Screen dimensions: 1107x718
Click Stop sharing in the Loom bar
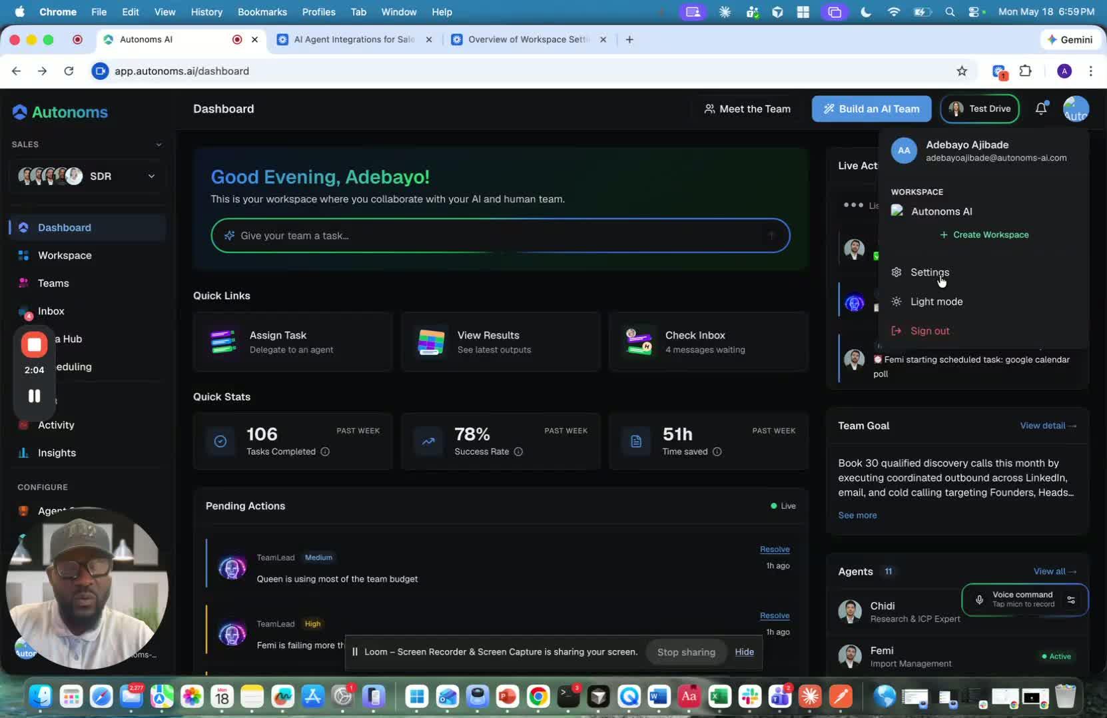(686, 652)
